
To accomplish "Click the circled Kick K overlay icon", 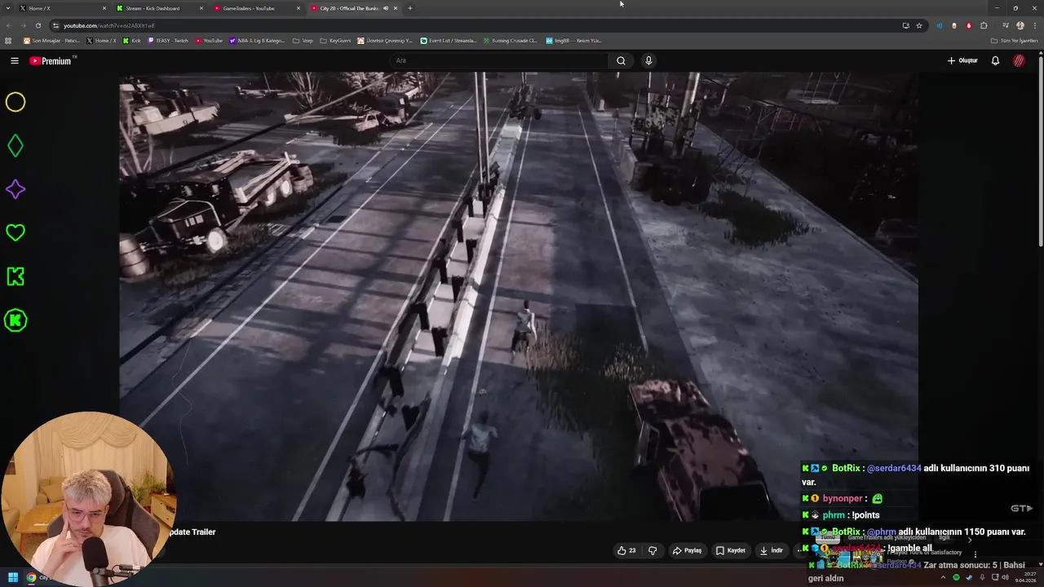I will click(15, 320).
